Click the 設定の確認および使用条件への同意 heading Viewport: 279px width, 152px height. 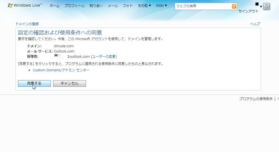tap(60, 33)
